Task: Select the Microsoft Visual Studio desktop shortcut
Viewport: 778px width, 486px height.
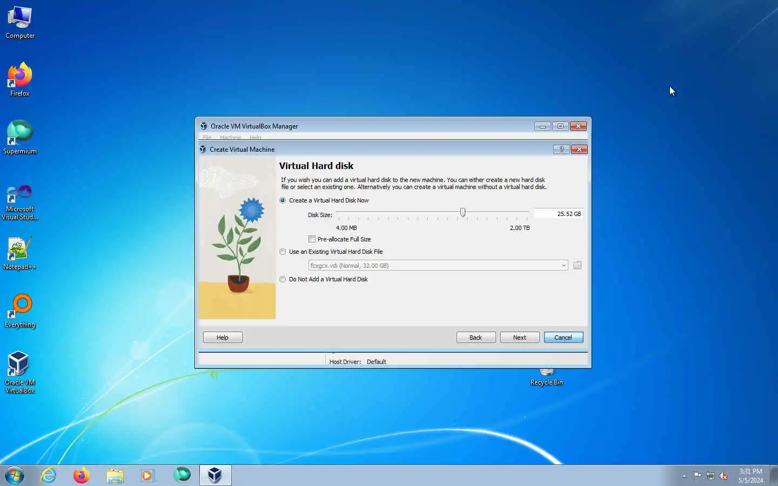Action: click(20, 201)
